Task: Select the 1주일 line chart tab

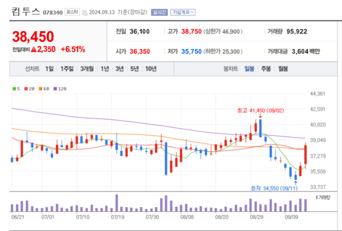Action: [67, 69]
